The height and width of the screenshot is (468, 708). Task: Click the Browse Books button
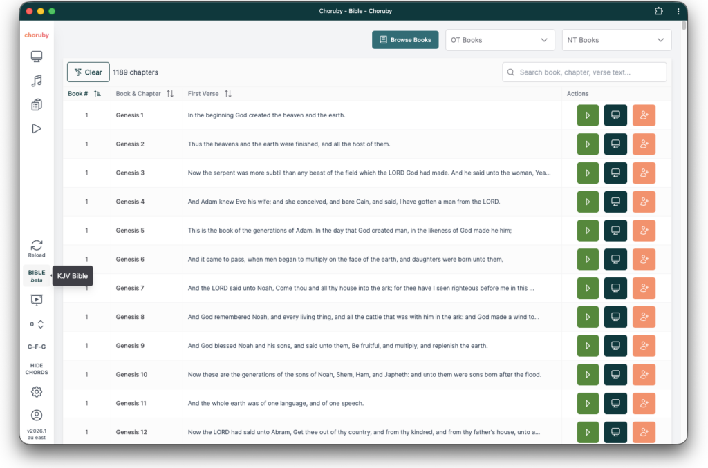(405, 40)
